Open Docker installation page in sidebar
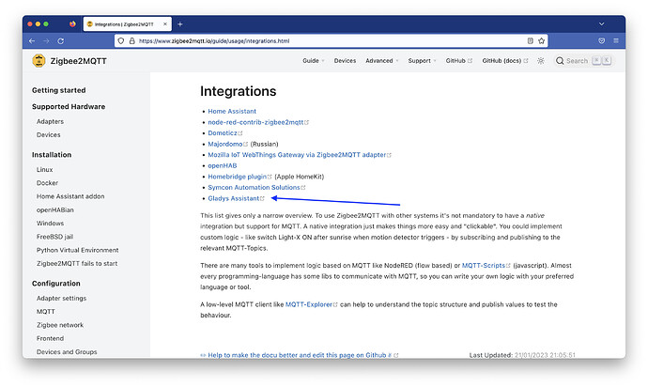 click(47, 183)
